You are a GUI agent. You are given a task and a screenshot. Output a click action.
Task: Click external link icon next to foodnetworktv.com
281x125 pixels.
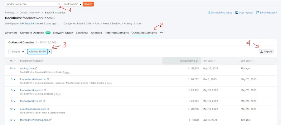coord(44,101)
